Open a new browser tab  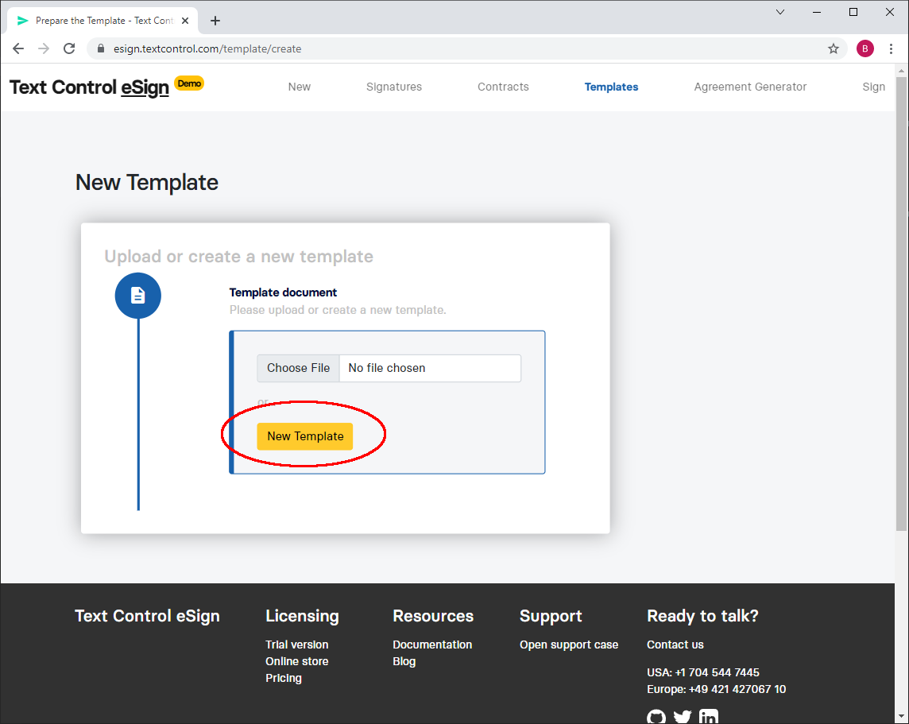[x=215, y=21]
